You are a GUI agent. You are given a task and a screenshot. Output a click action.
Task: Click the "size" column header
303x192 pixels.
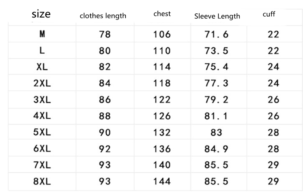(x=41, y=14)
